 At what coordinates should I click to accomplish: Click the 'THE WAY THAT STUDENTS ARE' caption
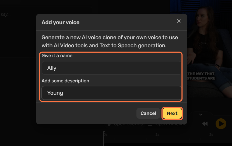[x=201, y=76]
